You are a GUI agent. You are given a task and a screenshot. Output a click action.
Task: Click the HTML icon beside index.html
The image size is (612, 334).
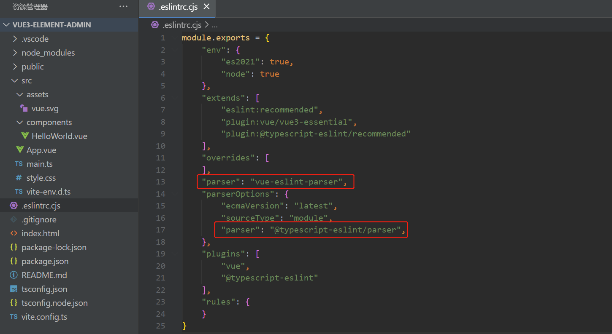14,233
